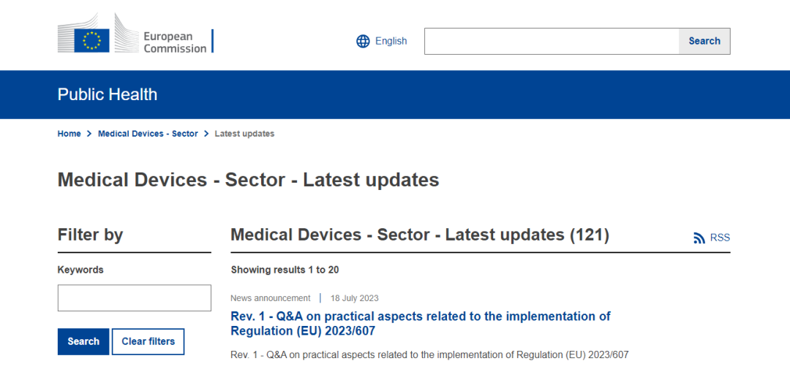Open the RSS feed icon
790x383 pixels.
699,238
